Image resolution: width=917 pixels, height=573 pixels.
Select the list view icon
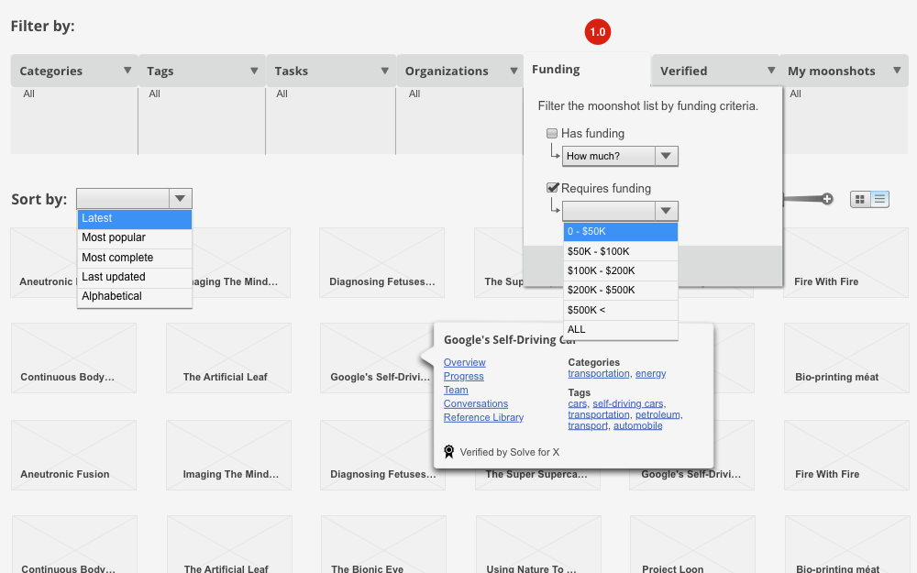tap(878, 199)
